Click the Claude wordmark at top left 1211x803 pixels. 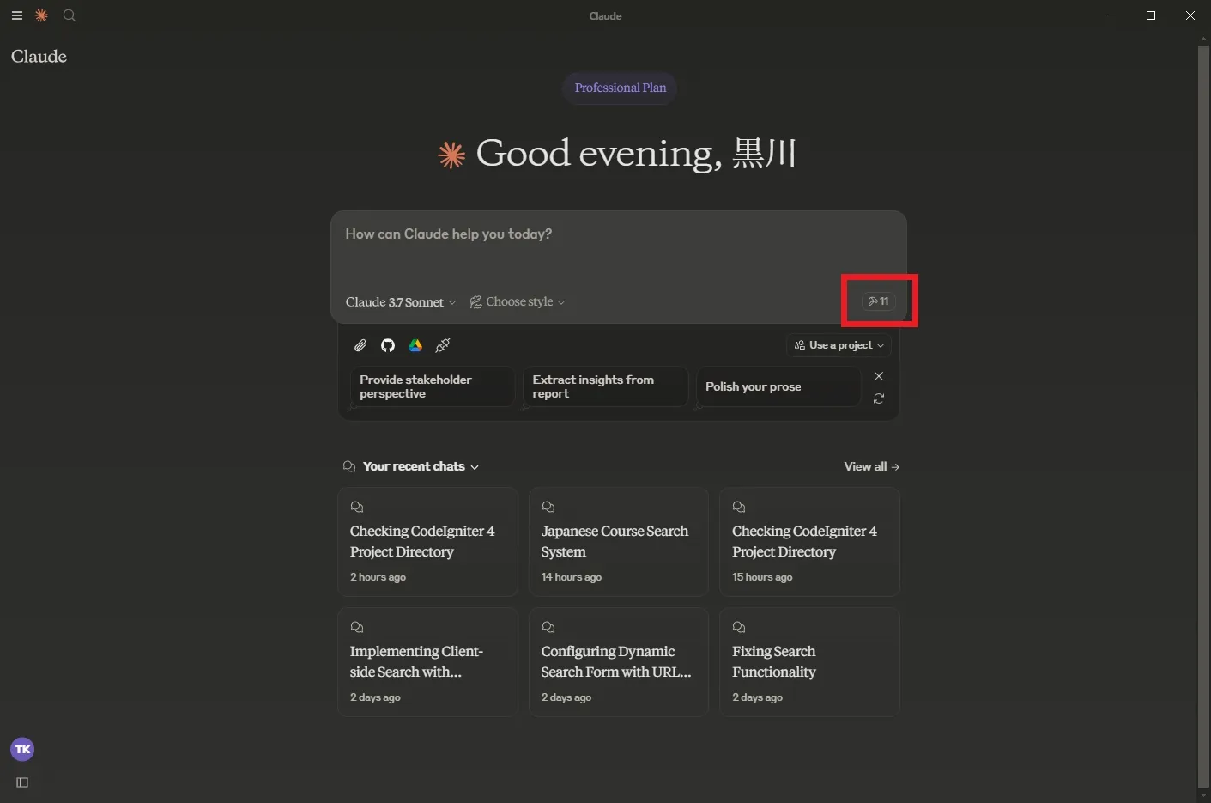[x=39, y=56]
